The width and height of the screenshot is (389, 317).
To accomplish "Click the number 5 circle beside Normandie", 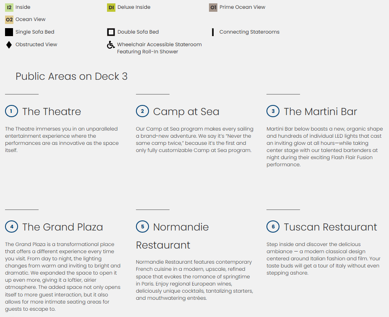I will click(142, 227).
